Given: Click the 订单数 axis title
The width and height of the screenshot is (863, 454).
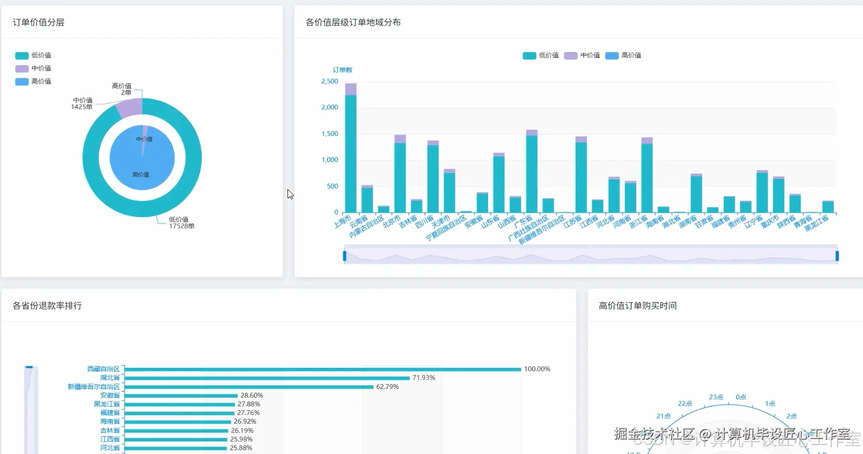Looking at the screenshot, I should point(342,70).
